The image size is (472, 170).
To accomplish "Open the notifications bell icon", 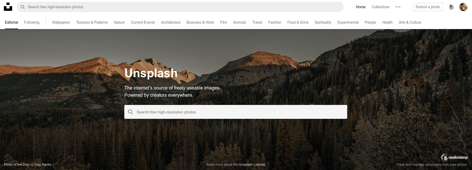I will 451,7.
